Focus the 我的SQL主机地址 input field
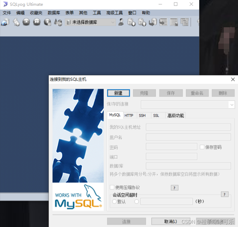Image resolution: width=238 pixels, height=227 pixels. (x=188, y=127)
